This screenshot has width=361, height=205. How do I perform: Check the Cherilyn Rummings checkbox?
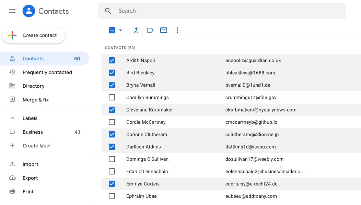click(x=112, y=97)
